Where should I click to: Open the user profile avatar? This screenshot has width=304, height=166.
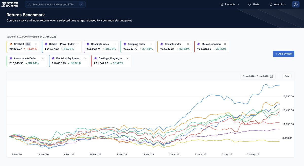tap(296, 4)
